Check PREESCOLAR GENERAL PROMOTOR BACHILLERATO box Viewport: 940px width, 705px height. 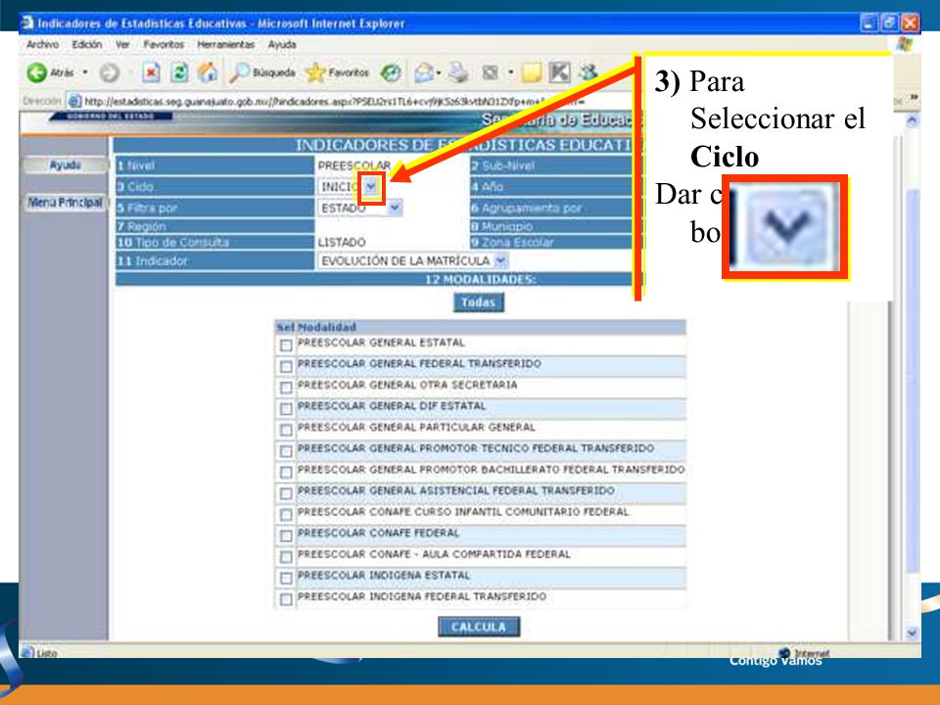tap(286, 472)
